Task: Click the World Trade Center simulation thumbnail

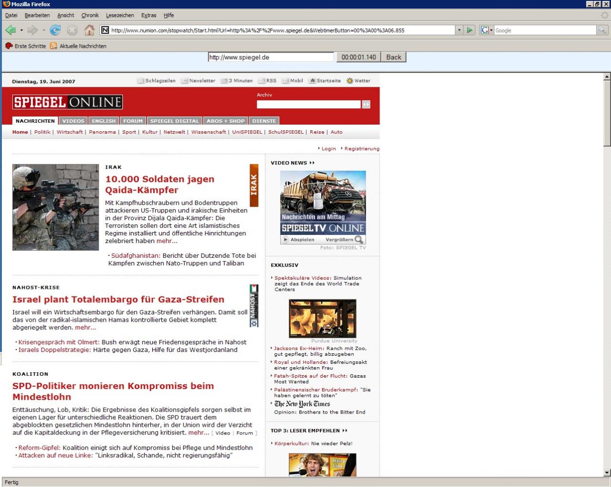Action: (323, 318)
